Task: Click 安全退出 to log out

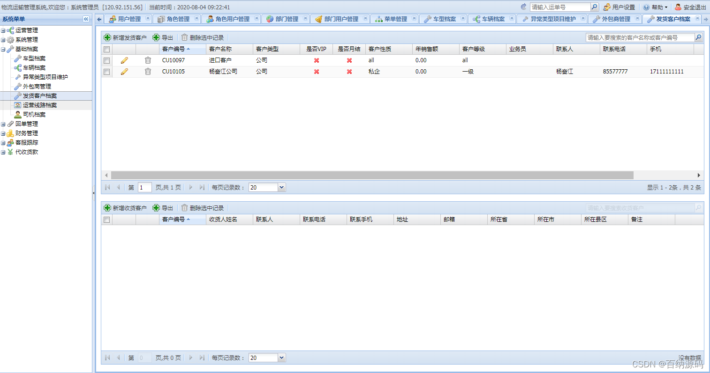Action: click(690, 7)
